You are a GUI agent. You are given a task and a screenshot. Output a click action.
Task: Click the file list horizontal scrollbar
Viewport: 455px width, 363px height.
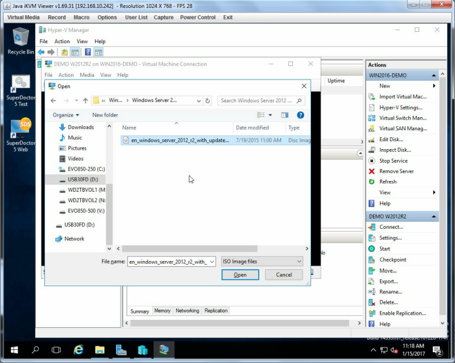point(189,249)
